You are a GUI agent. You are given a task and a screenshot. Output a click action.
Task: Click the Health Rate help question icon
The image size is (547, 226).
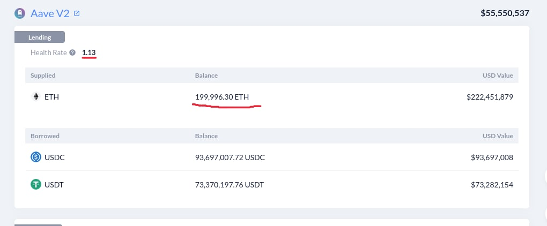[x=72, y=52]
